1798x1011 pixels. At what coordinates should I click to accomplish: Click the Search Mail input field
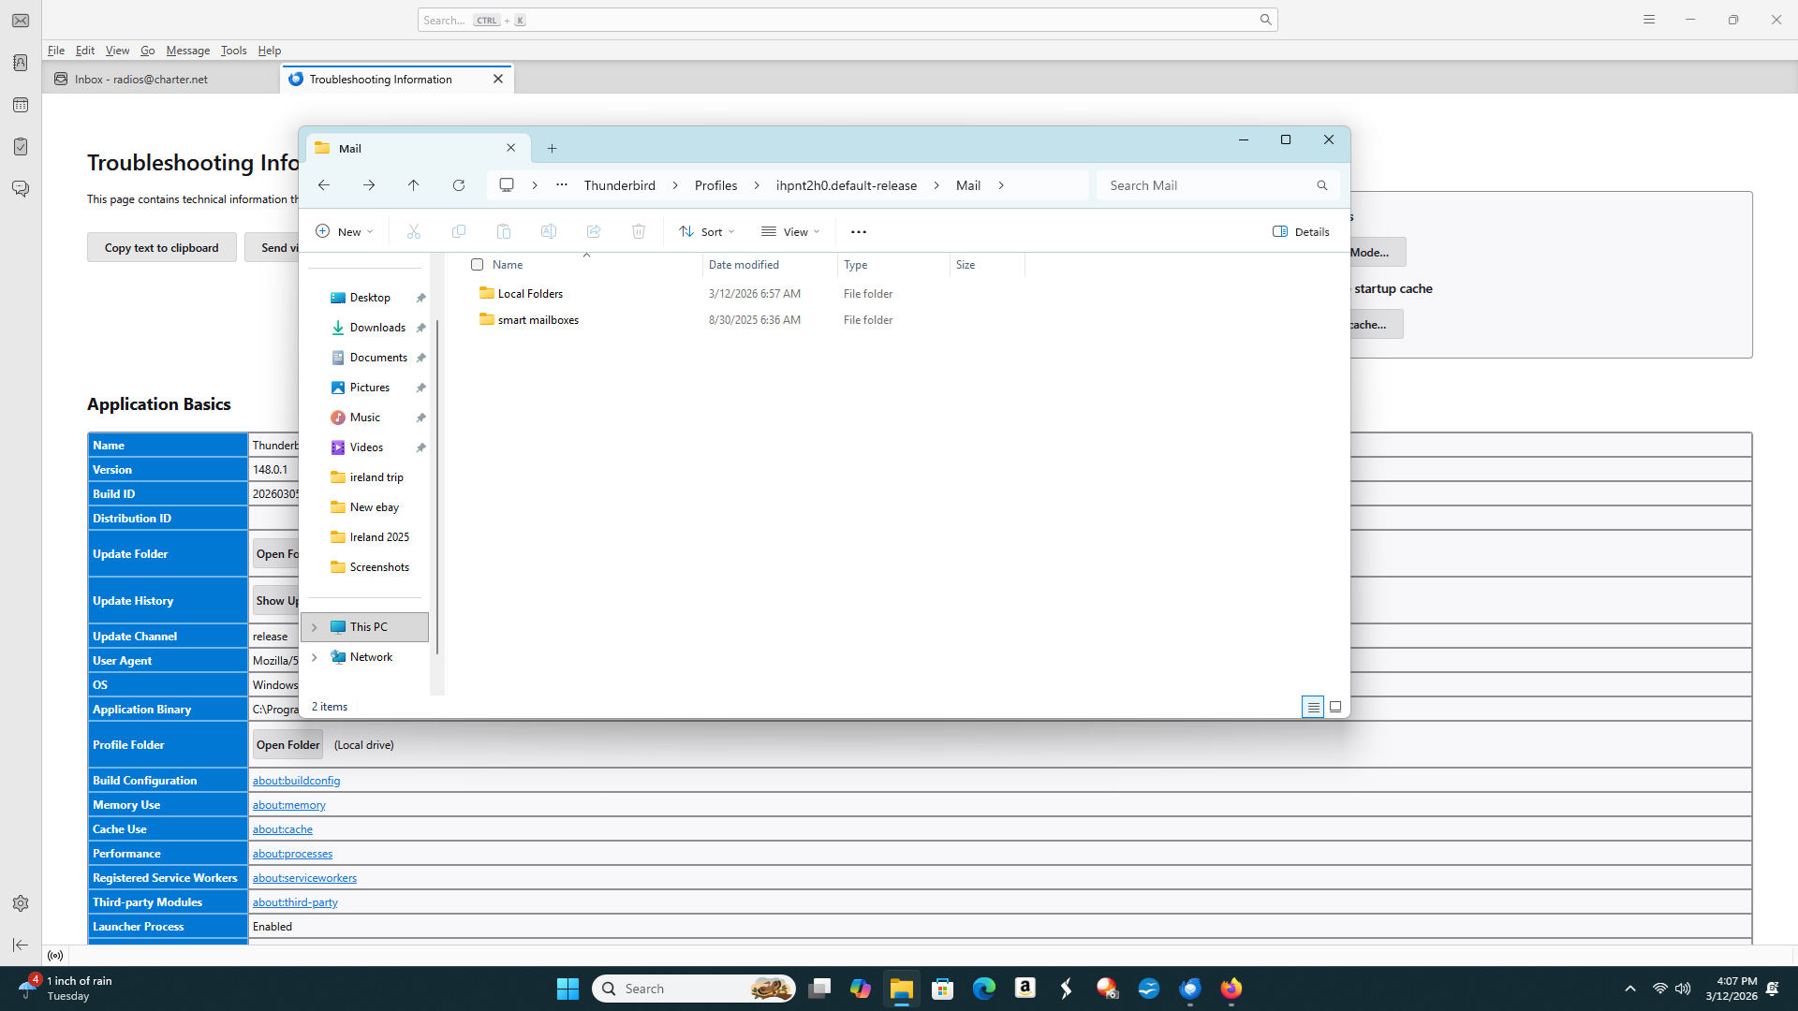(1208, 185)
